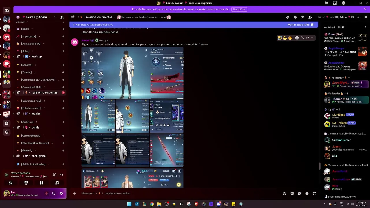This screenshot has height=208, width=370.
Task: Unmute the microphone
Action: [46, 193]
